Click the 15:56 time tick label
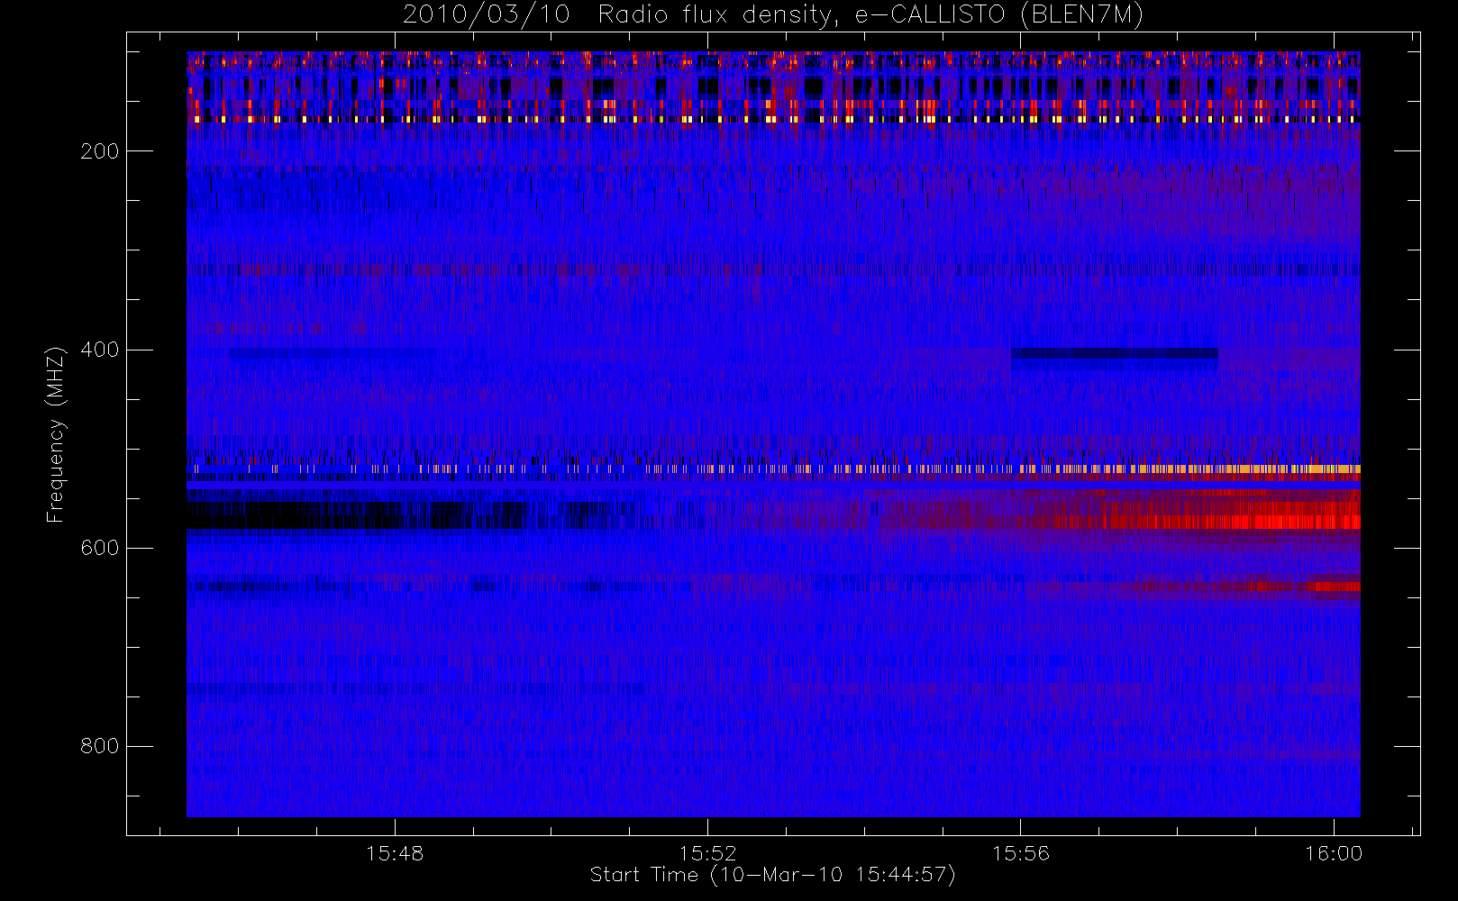The width and height of the screenshot is (1458, 901). (x=1021, y=853)
